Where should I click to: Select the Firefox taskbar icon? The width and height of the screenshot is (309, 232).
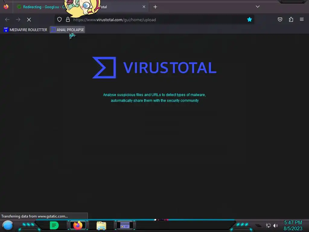point(78,225)
